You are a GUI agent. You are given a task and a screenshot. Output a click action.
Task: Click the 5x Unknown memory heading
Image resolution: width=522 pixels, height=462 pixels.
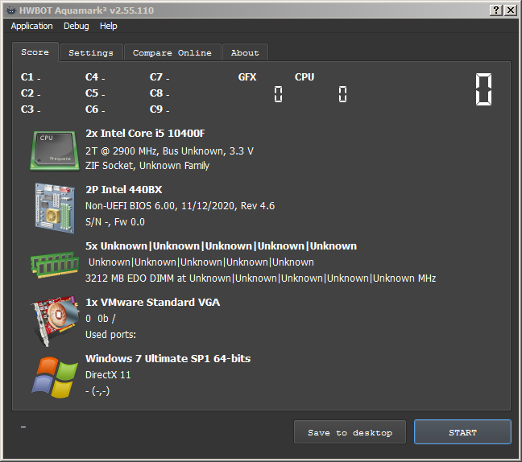pos(221,246)
